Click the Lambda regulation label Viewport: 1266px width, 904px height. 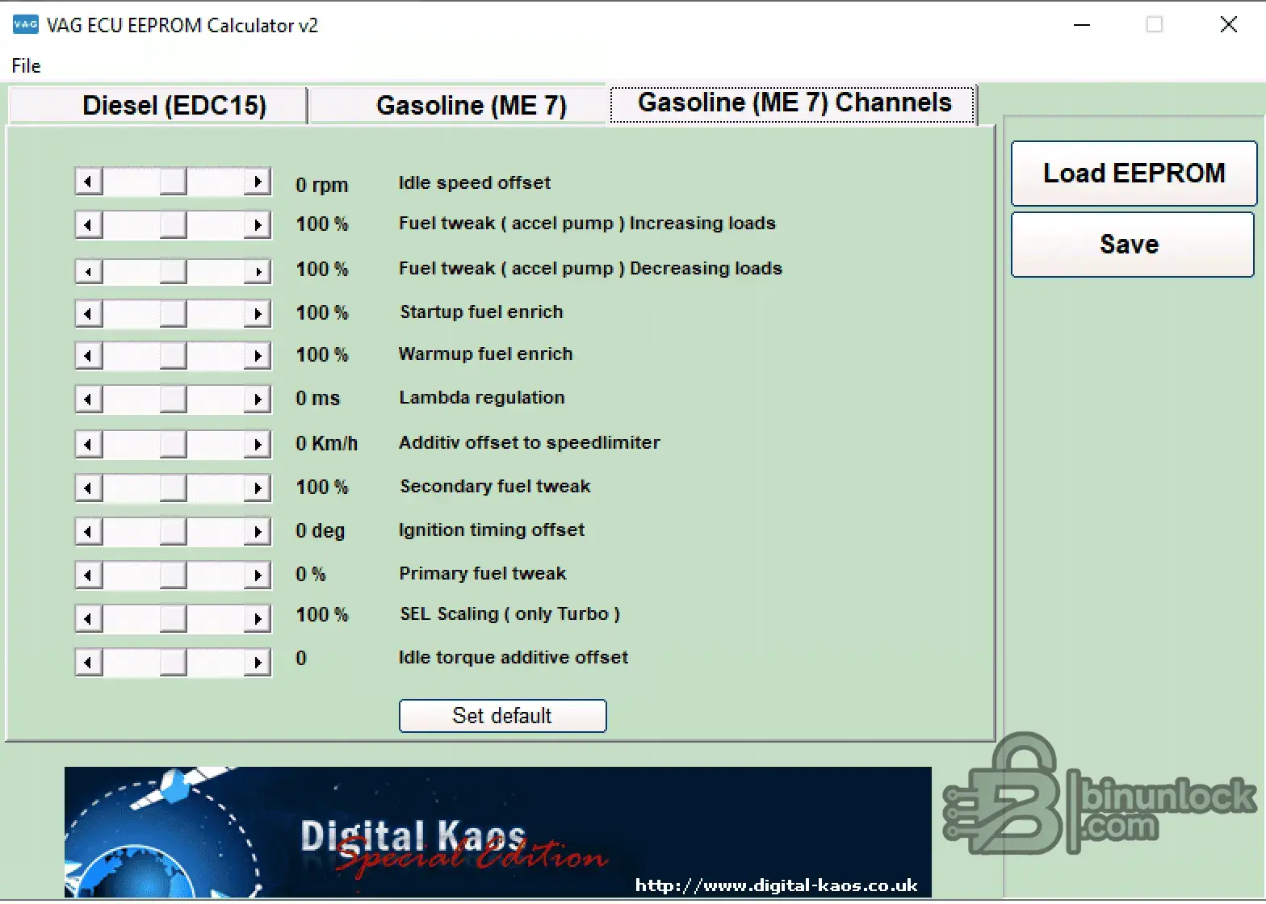click(x=482, y=397)
